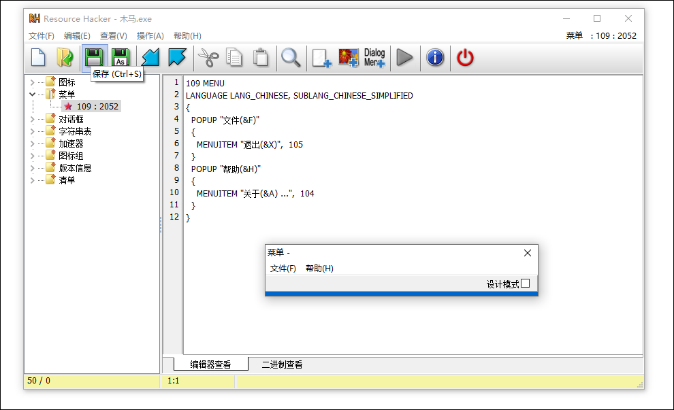Enable the 设计模式 checkbox
Image resolution: width=674 pixels, height=410 pixels.
526,284
